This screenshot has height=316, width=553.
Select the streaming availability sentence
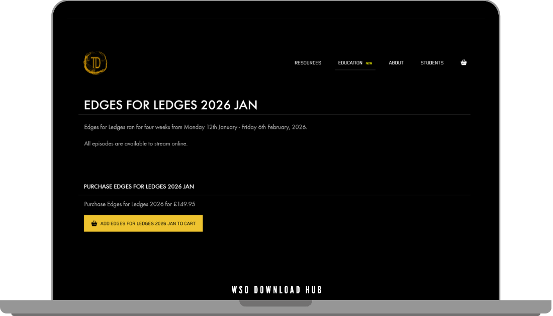[x=136, y=143]
